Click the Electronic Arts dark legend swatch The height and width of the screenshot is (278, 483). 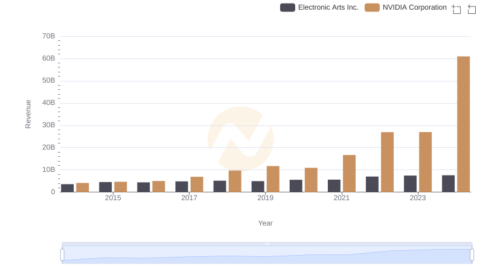click(x=287, y=7)
